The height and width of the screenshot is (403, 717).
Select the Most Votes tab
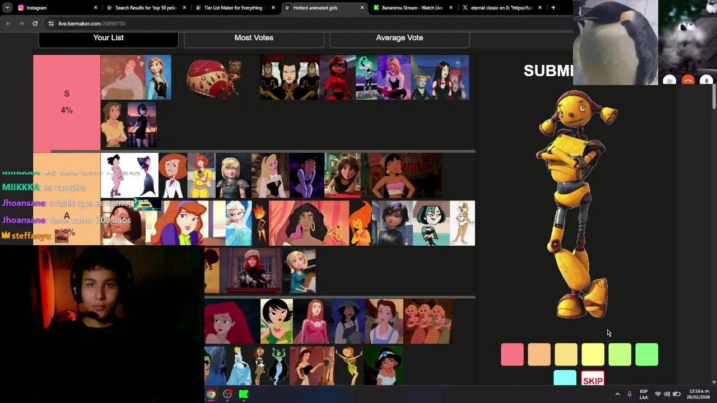254,38
